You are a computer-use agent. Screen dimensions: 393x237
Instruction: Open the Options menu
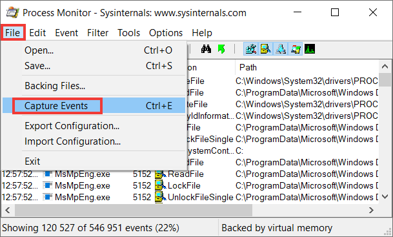[x=166, y=32]
